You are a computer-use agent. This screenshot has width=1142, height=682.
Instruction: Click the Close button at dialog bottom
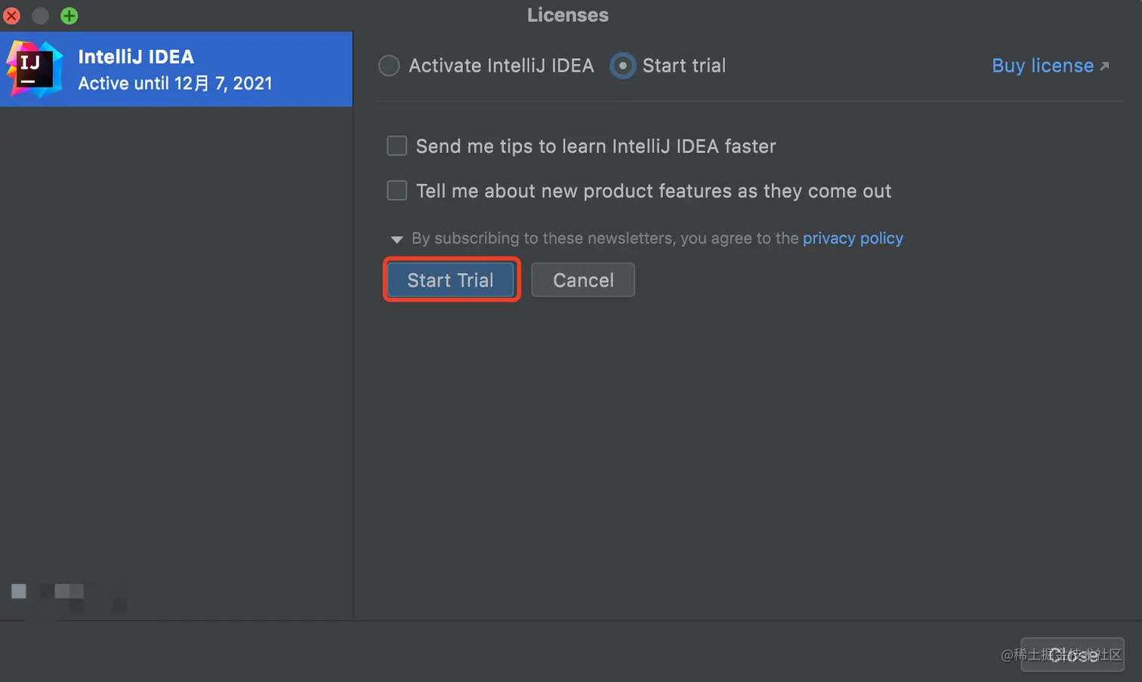click(1073, 655)
